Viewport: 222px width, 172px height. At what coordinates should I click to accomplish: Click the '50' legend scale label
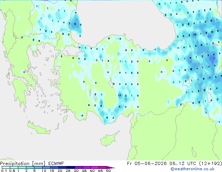(108, 171)
